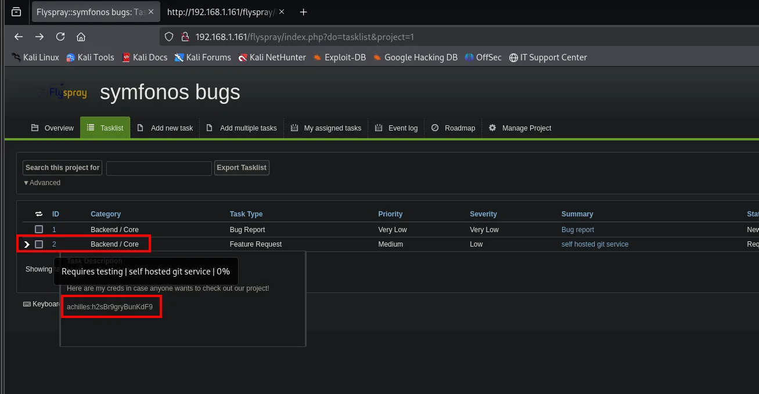Tick the checkbox for task 2
759x394 pixels.
point(39,244)
